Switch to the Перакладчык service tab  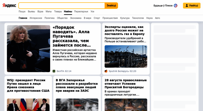pos(81,12)
